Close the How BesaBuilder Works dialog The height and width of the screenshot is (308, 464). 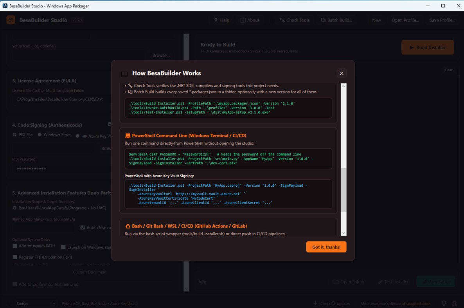click(x=342, y=74)
